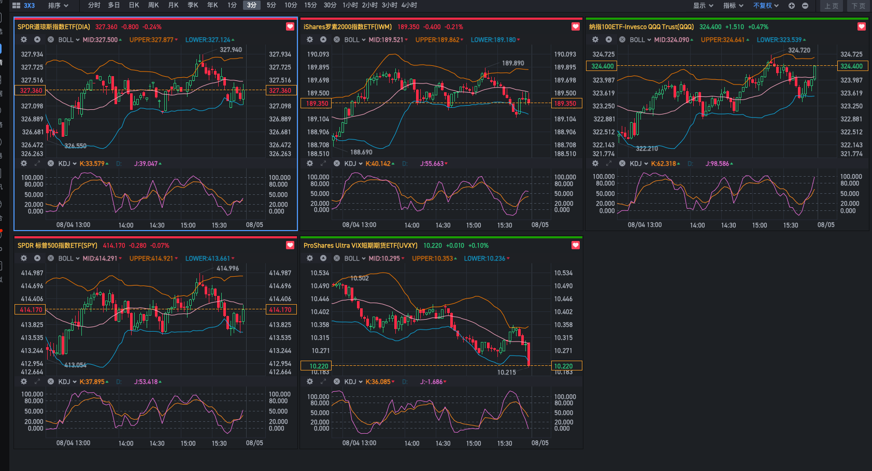Open KDJ settings gear in UVXY chart

pos(310,382)
